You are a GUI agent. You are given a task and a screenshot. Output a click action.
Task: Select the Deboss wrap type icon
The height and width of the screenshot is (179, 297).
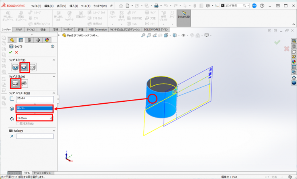(x=24, y=67)
